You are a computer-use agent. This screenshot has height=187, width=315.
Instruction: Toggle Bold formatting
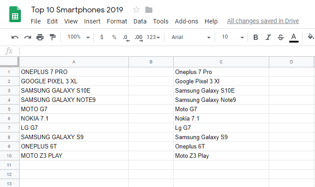click(255, 37)
